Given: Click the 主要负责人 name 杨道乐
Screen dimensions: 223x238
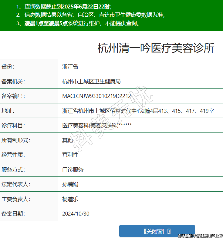Looking at the screenshot, I should [70, 199].
